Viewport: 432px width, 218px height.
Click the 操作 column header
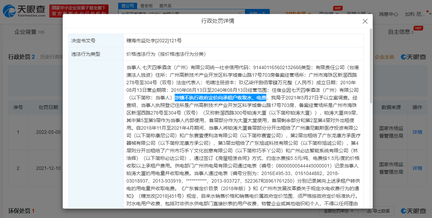[417, 108]
